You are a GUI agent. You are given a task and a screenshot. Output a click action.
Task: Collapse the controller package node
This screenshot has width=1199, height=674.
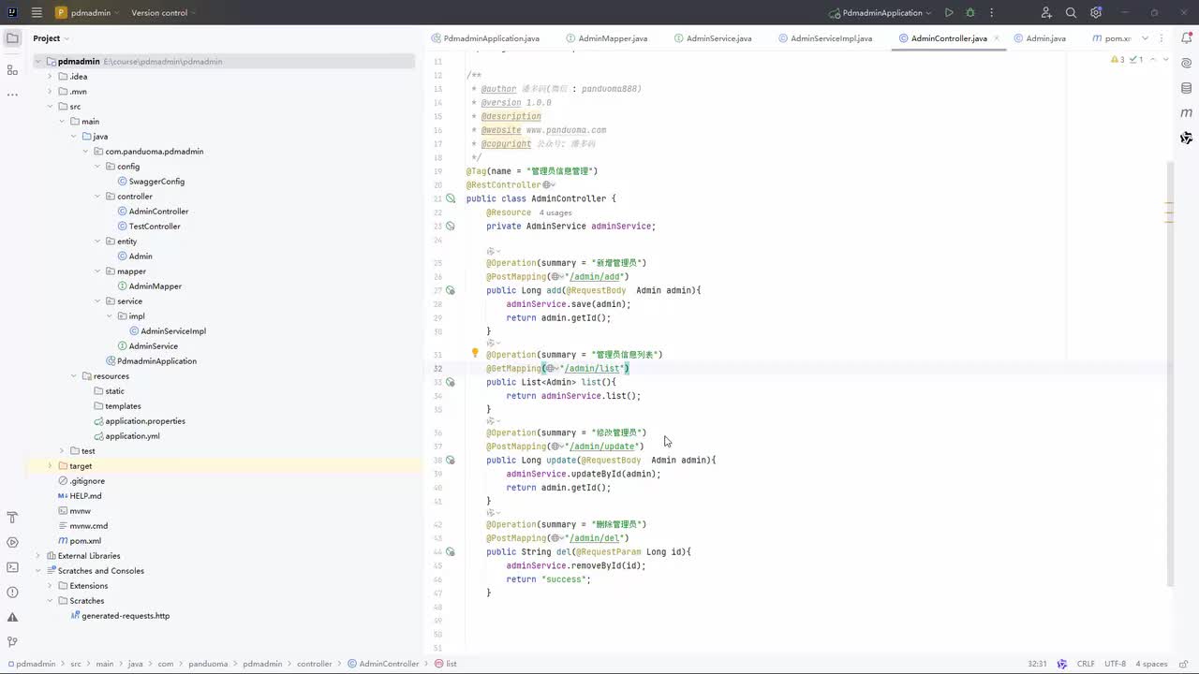[x=97, y=197]
